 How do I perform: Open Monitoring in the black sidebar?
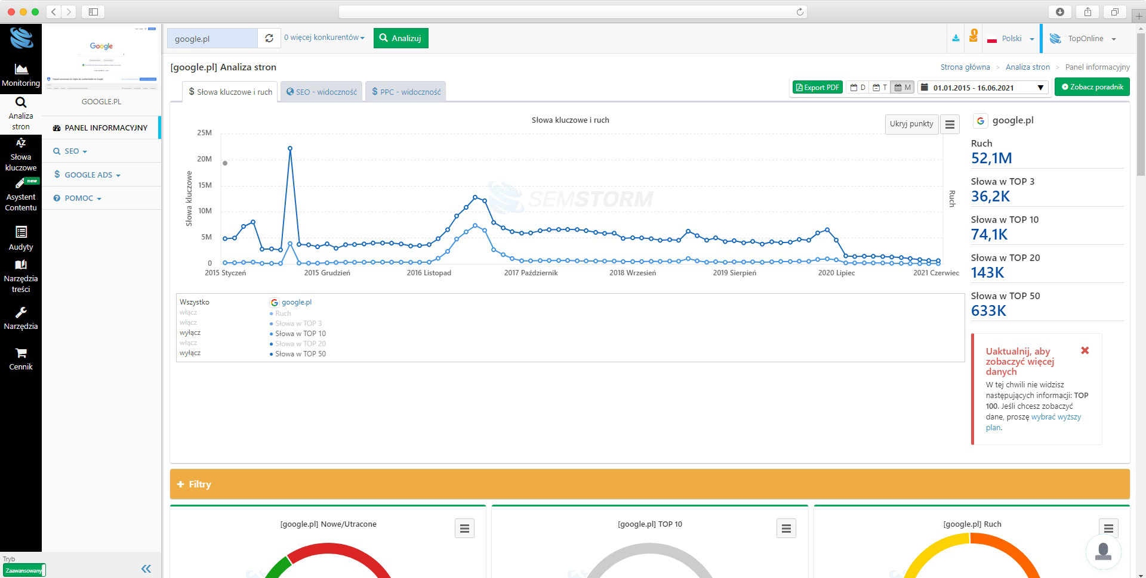[21, 76]
